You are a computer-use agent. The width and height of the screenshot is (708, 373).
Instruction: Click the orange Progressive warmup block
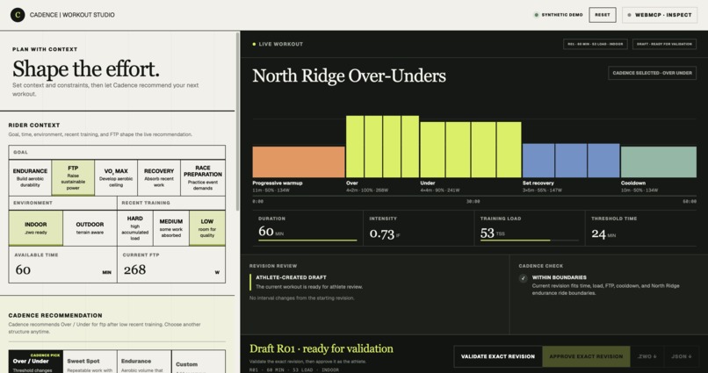click(x=299, y=161)
